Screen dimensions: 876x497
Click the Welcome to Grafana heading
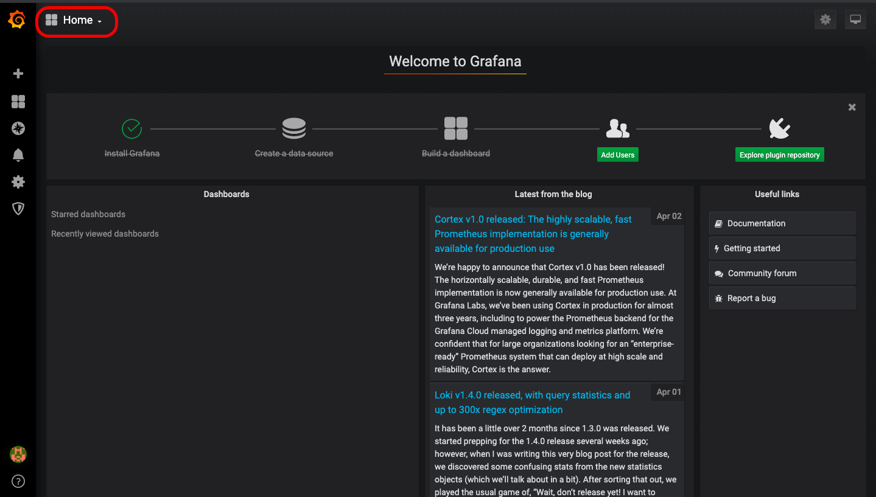[455, 61]
